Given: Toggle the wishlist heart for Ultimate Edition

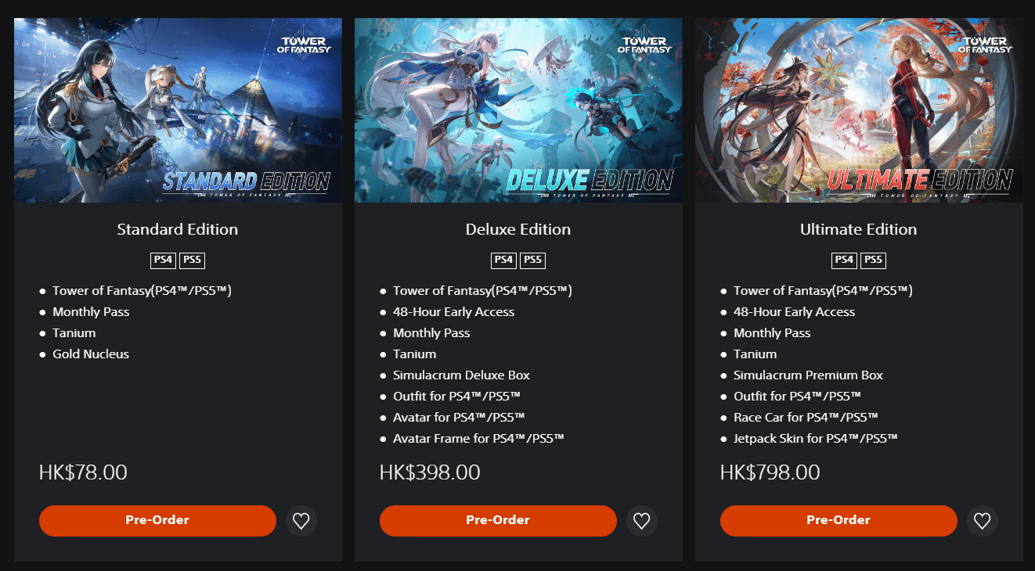Looking at the screenshot, I should [x=983, y=520].
